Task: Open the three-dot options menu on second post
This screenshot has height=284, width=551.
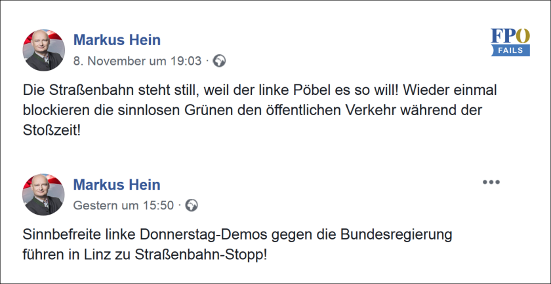Action: point(491,182)
